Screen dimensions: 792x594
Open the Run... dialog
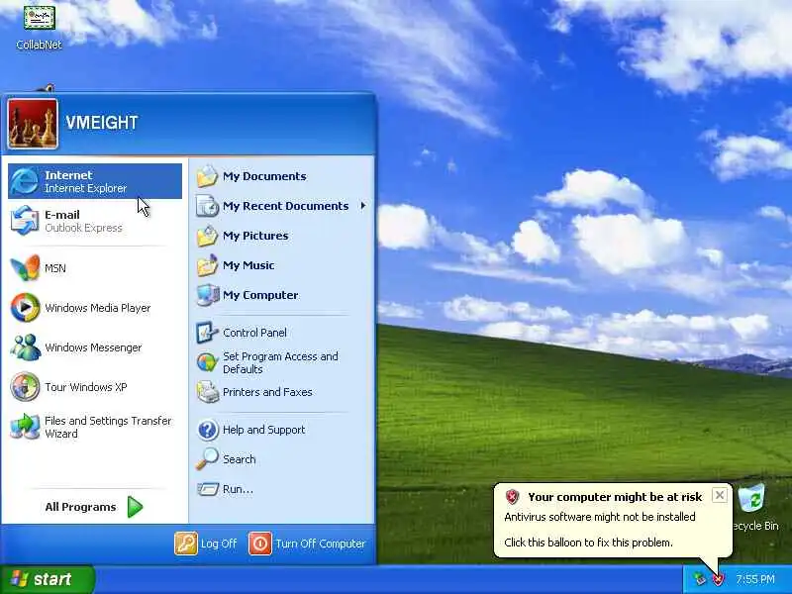point(282,489)
